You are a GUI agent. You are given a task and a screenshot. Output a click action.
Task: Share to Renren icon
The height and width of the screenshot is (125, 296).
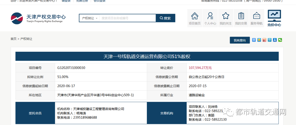(275, 40)
